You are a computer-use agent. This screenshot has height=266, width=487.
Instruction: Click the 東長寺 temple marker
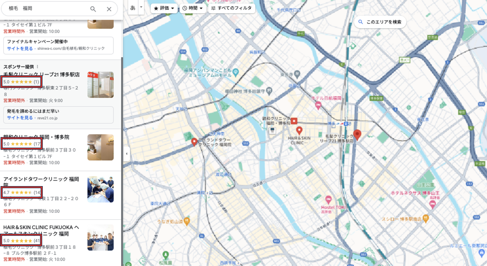[297, 74]
